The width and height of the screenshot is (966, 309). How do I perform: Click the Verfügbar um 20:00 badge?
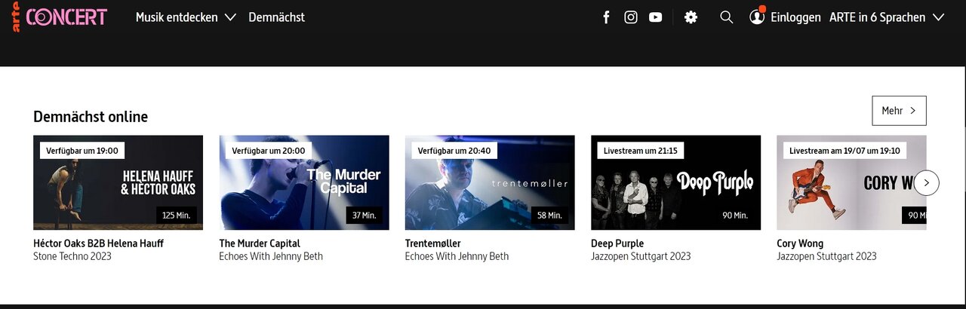269,150
